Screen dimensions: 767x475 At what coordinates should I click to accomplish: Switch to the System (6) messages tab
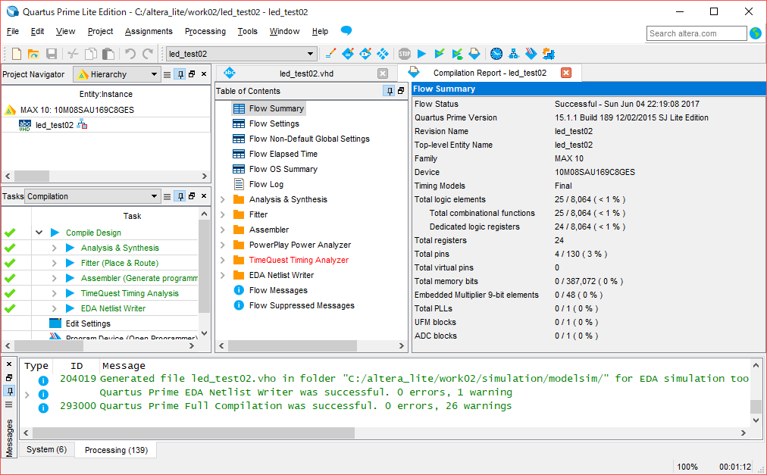pos(46,450)
